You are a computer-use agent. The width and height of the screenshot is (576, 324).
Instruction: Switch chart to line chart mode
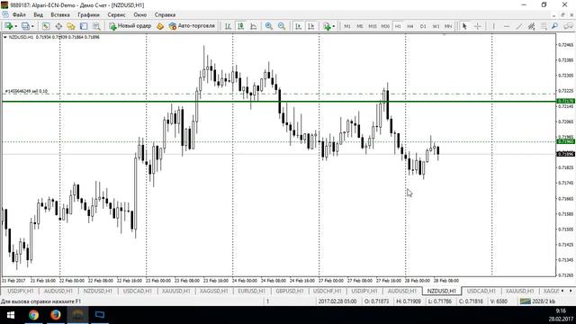(x=254, y=26)
